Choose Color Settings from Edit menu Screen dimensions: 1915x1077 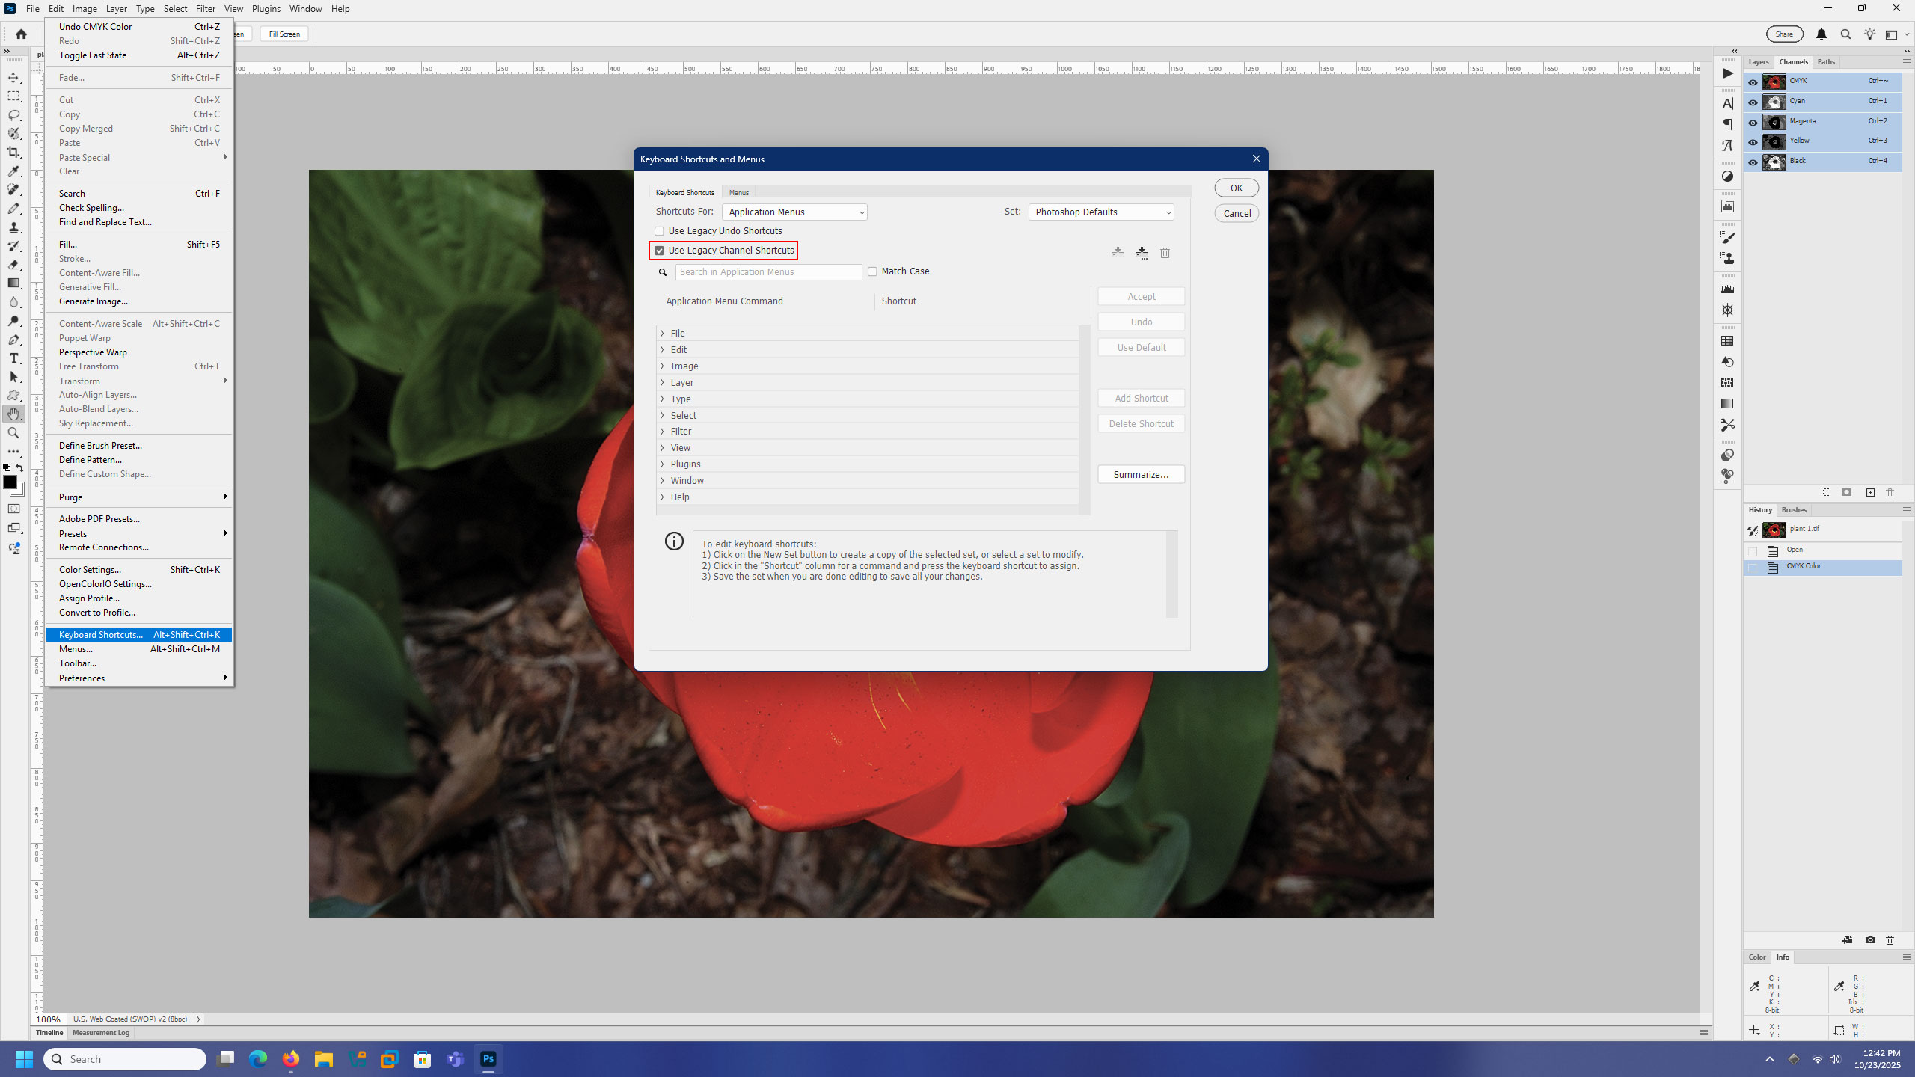click(90, 570)
